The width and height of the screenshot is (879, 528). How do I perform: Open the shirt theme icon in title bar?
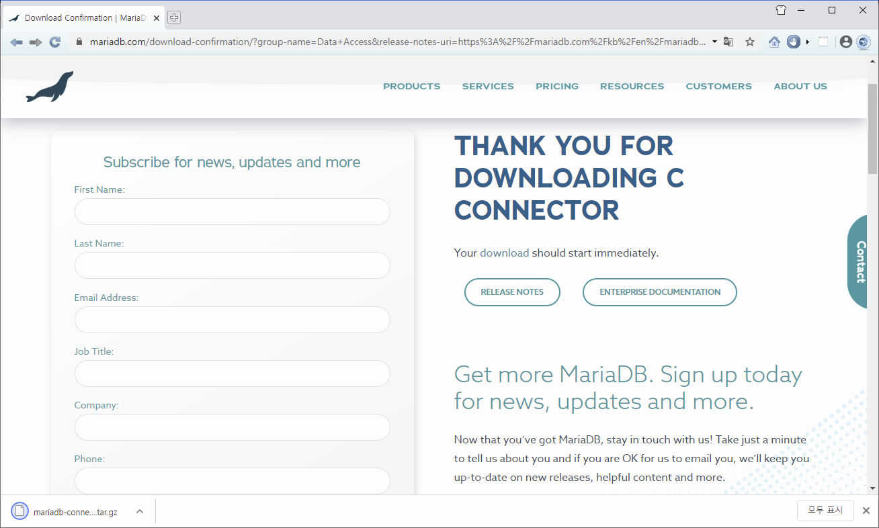[x=781, y=10]
